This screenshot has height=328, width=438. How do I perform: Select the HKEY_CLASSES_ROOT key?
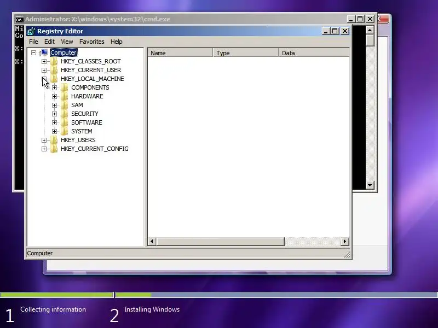click(91, 61)
